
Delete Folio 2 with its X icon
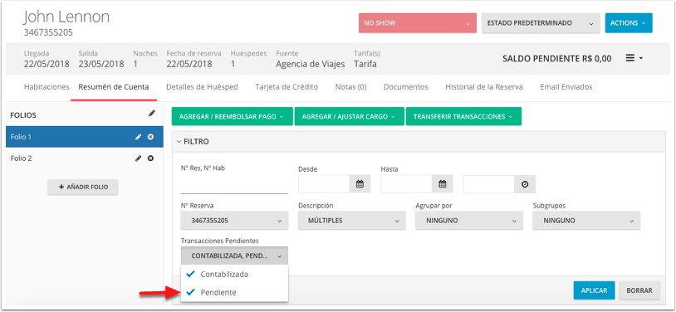(150, 158)
